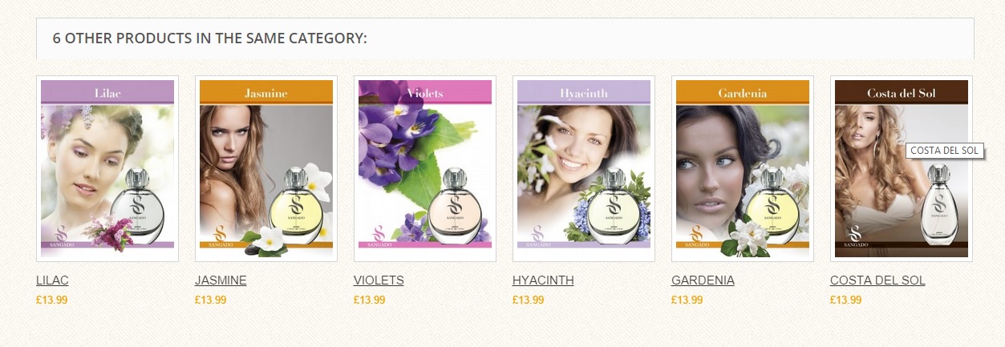Click the Sangado logo on Costa del Sol image
The height and width of the screenshot is (347, 1005).
[x=855, y=237]
